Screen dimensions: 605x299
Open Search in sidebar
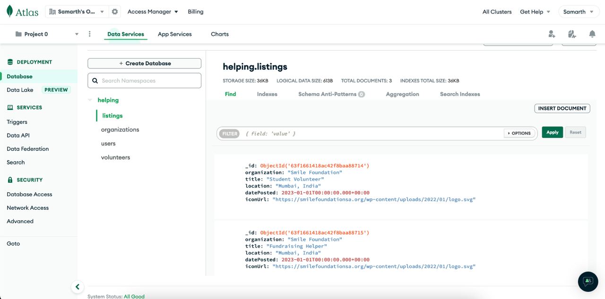click(16, 162)
